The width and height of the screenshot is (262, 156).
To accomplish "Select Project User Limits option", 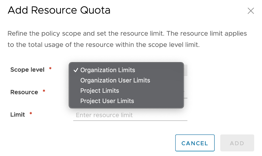I will coord(107,101).
